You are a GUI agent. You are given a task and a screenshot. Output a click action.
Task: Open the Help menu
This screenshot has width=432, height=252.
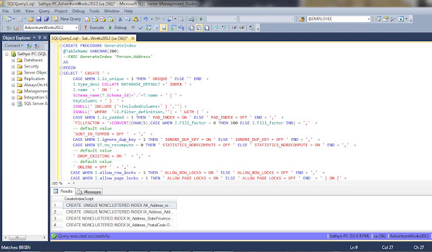(128, 11)
